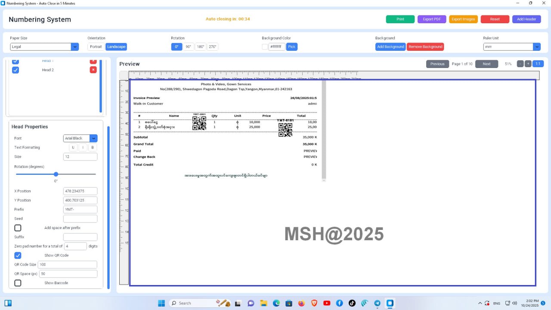
Task: Toggle bold text formatting (B)
Action: (x=93, y=148)
